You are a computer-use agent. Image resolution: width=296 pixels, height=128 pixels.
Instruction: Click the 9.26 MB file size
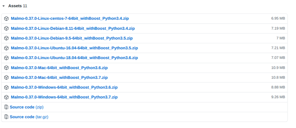278,97
